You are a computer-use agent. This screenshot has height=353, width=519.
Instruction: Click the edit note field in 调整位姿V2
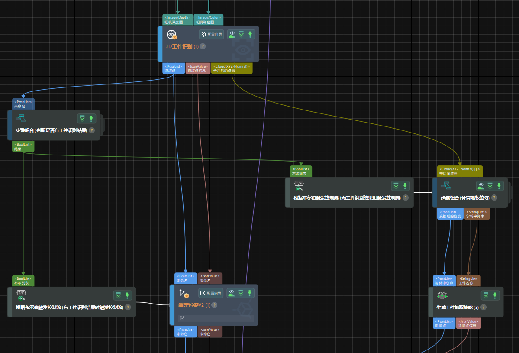216,318
